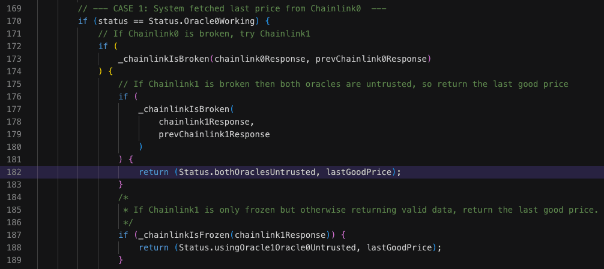This screenshot has width=604, height=269.
Task: Click line number 187 in gutter
Action: click(14, 235)
